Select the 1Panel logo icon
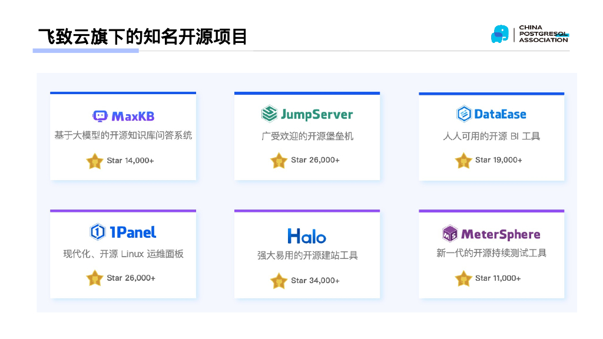Image resolution: width=603 pixels, height=339 pixels. [x=98, y=232]
